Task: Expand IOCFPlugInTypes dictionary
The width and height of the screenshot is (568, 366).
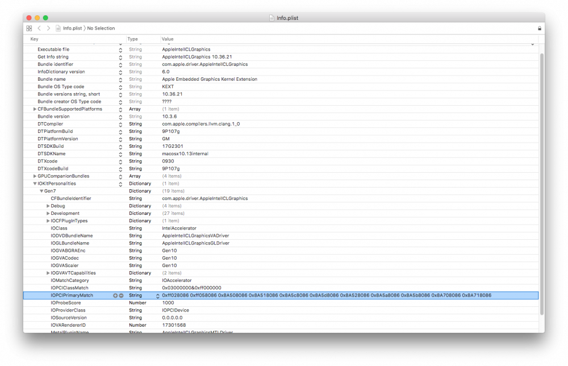Action: (x=48, y=221)
